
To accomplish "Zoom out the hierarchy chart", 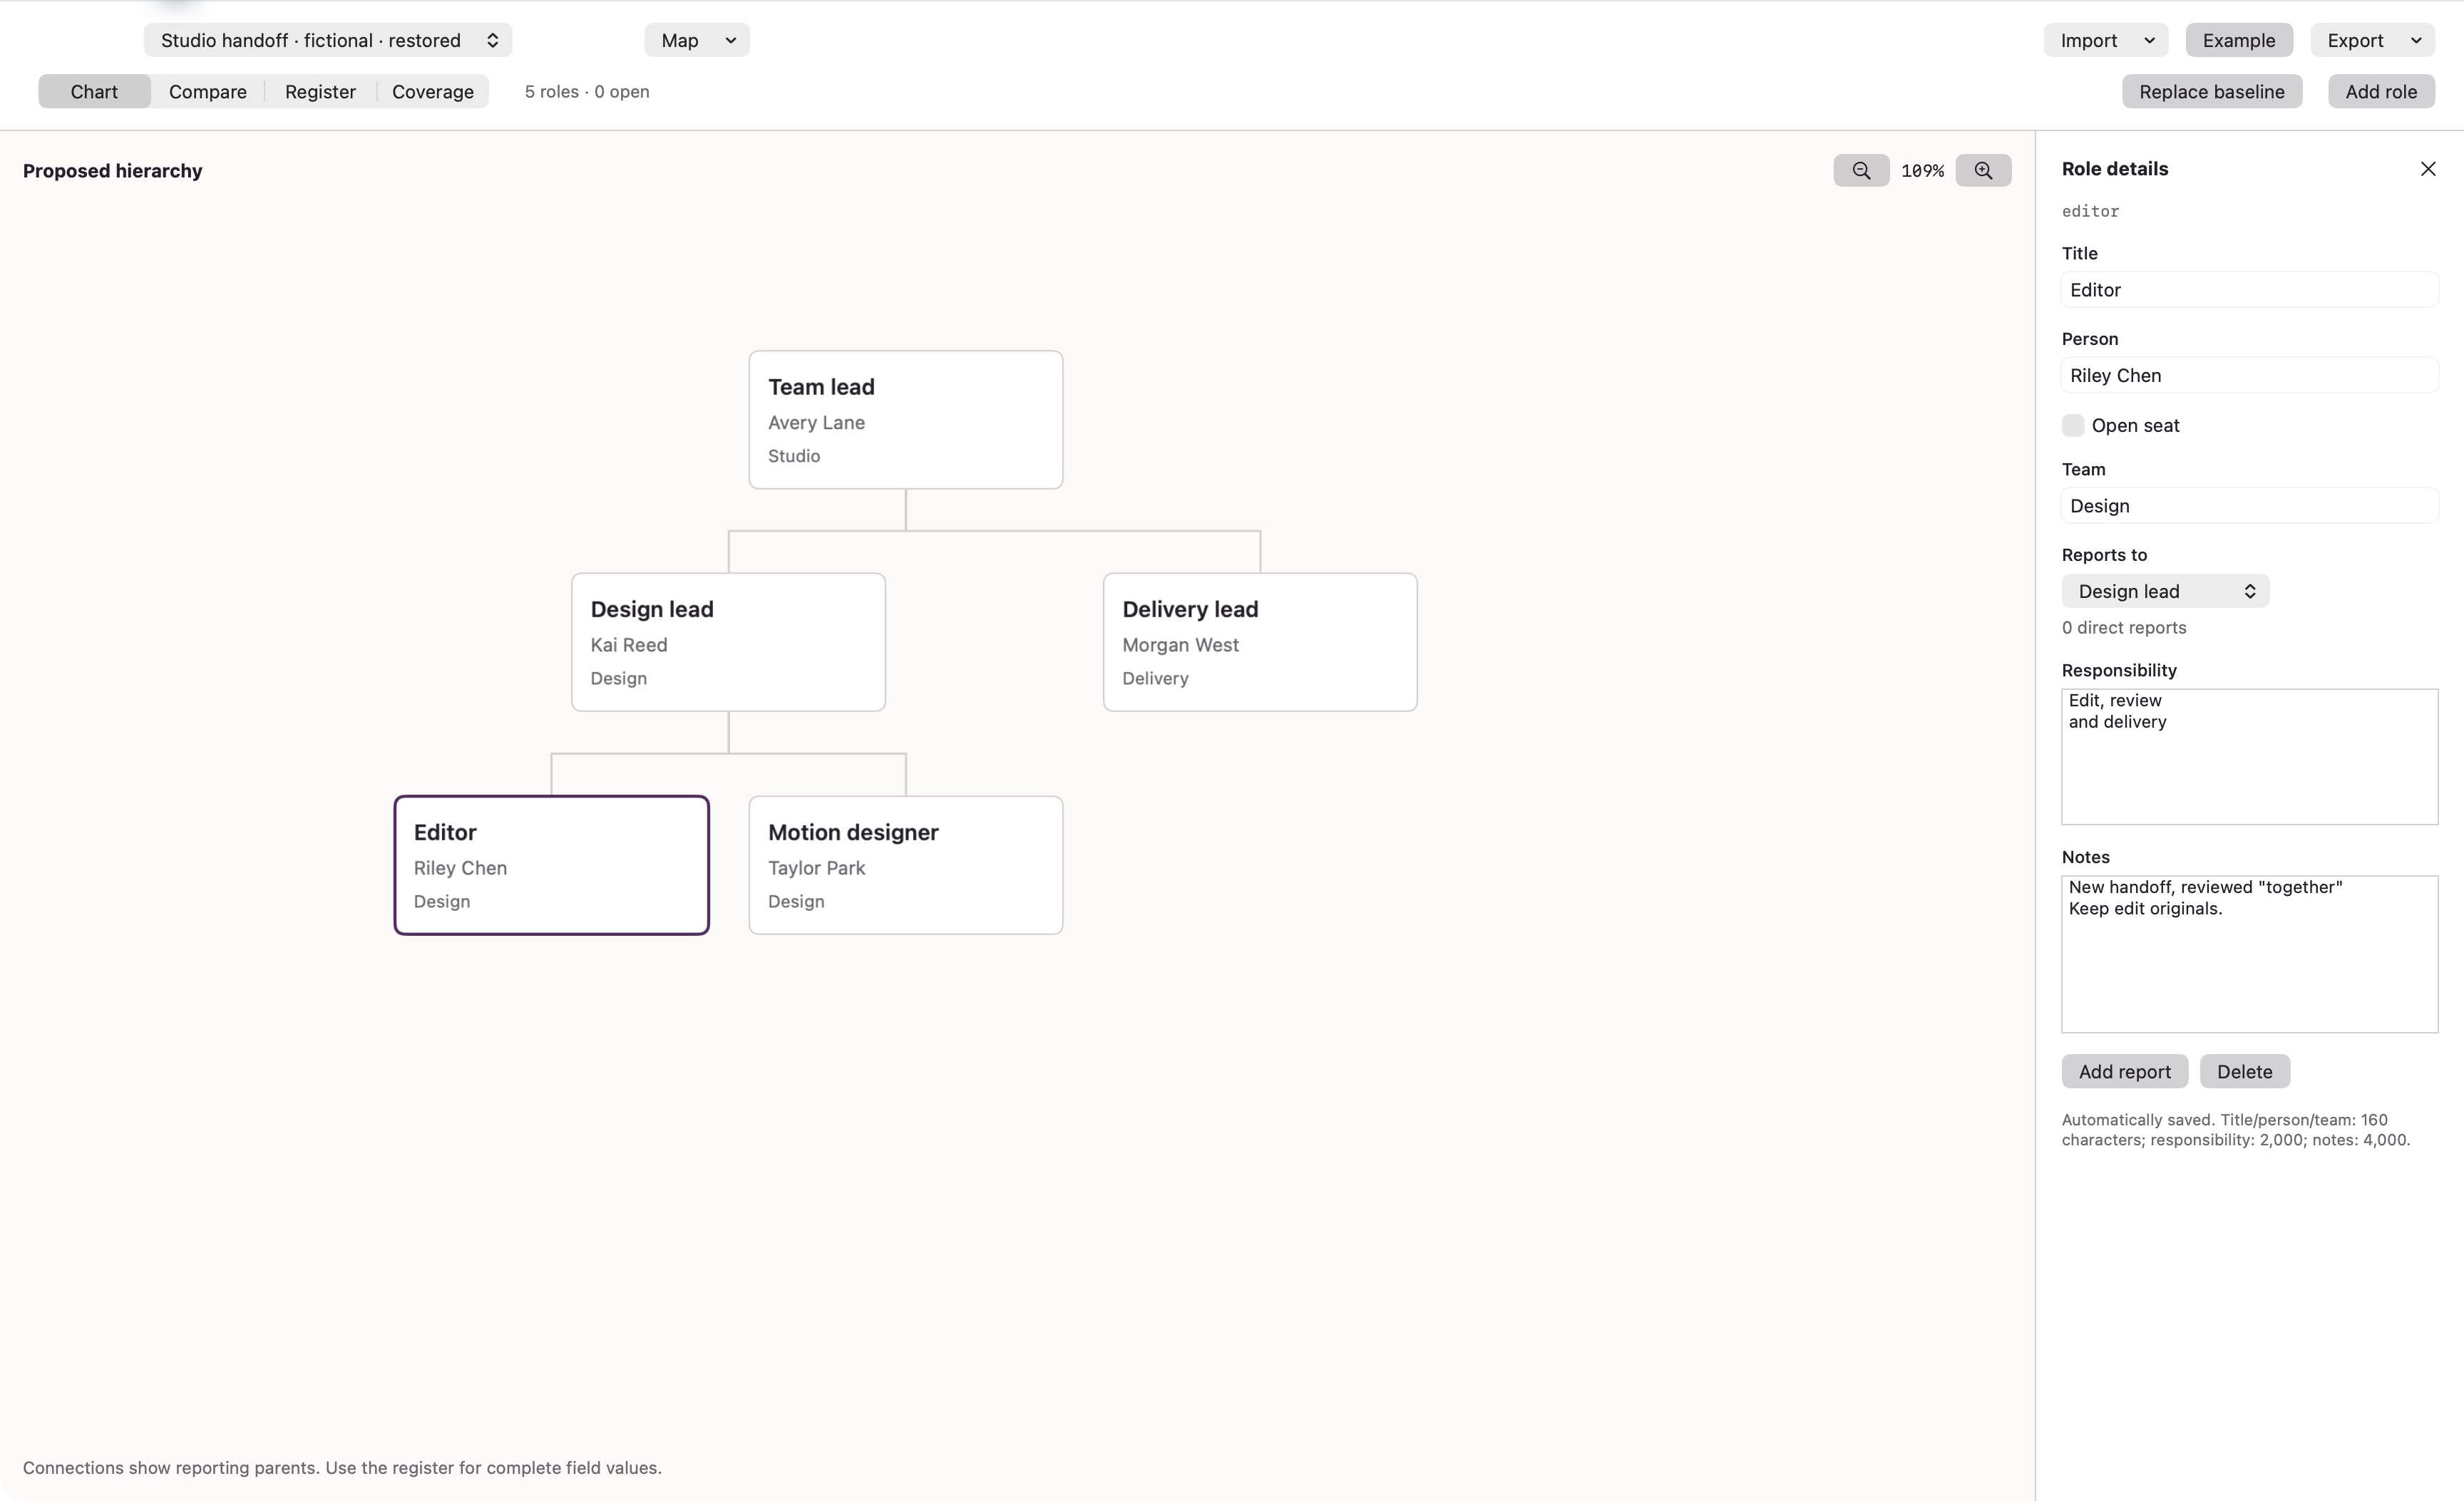I will click(x=1861, y=171).
